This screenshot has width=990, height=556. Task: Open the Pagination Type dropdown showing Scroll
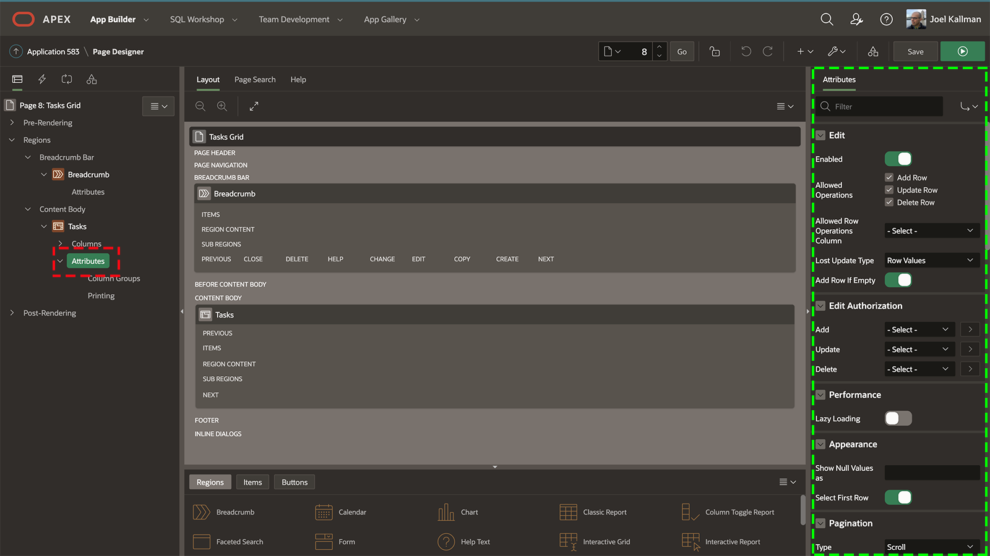click(931, 547)
